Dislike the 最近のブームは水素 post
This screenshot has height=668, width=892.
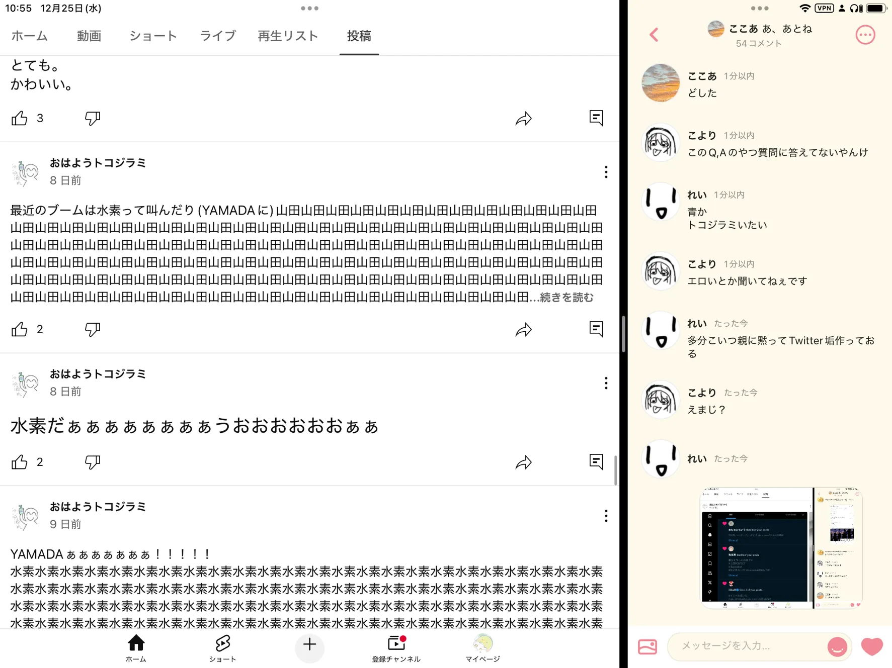point(93,329)
